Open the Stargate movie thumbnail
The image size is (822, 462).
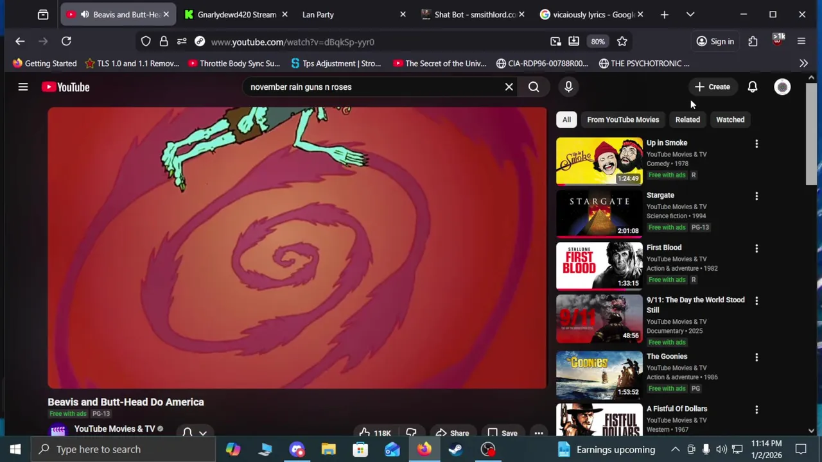[599, 213]
